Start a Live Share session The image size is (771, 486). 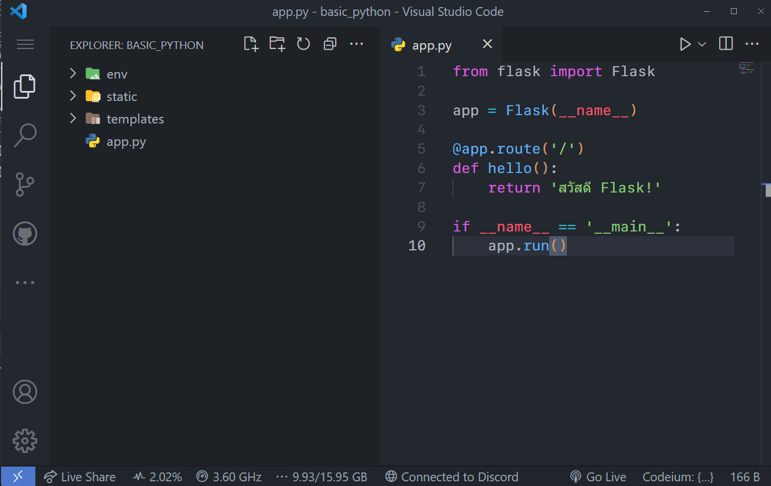80,477
